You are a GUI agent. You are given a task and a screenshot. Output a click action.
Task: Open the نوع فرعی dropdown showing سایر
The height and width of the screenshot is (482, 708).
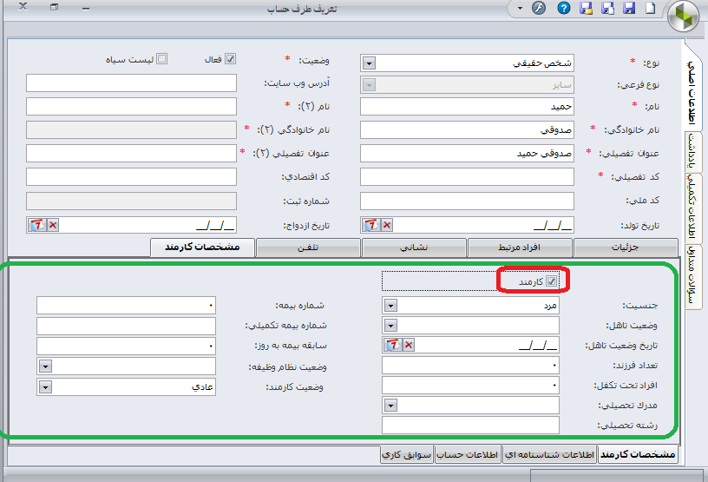(x=369, y=85)
